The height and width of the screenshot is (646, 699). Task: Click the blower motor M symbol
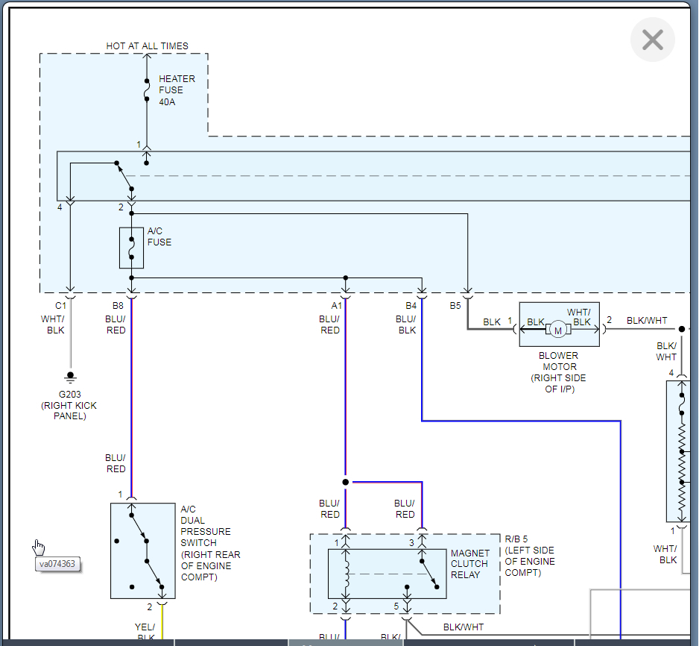(558, 329)
